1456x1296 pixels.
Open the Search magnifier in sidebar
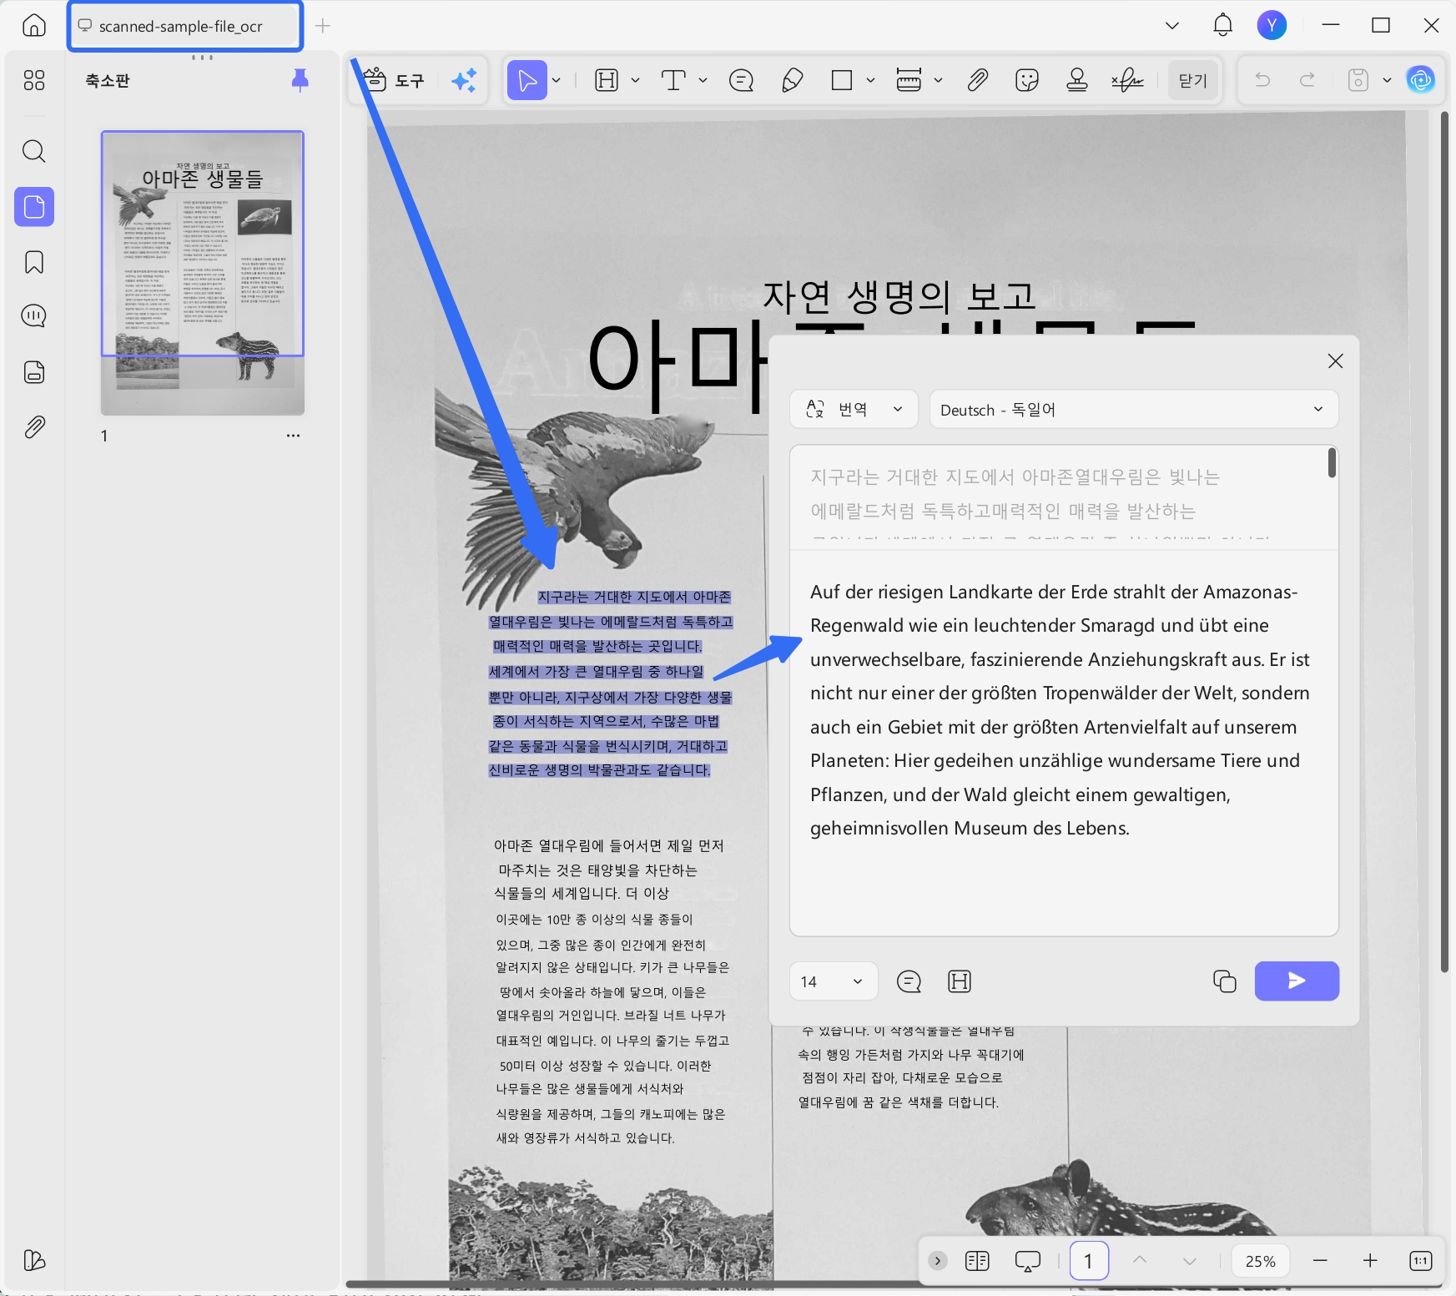[34, 151]
